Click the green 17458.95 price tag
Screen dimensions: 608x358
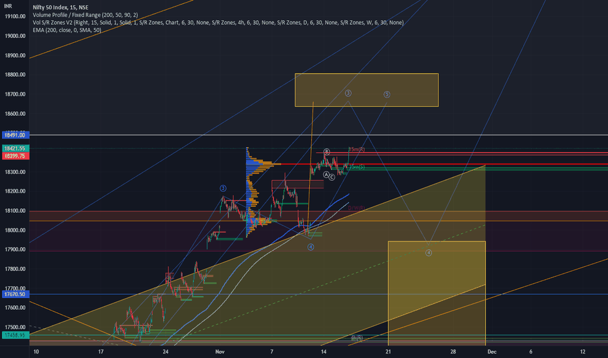(15, 335)
